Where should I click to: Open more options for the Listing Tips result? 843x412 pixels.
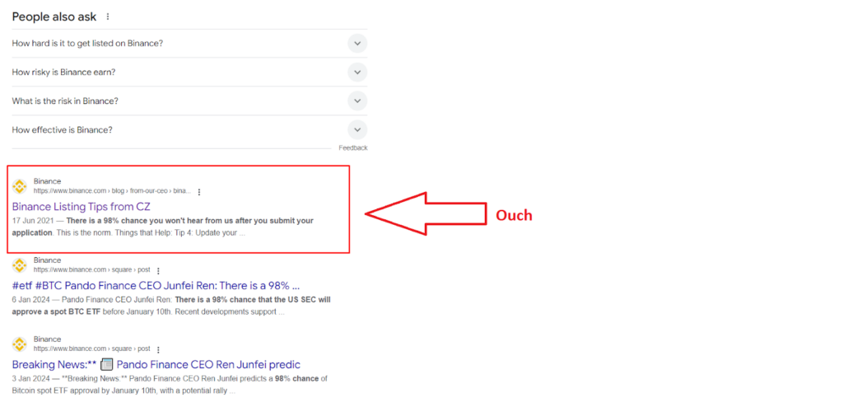tap(199, 192)
